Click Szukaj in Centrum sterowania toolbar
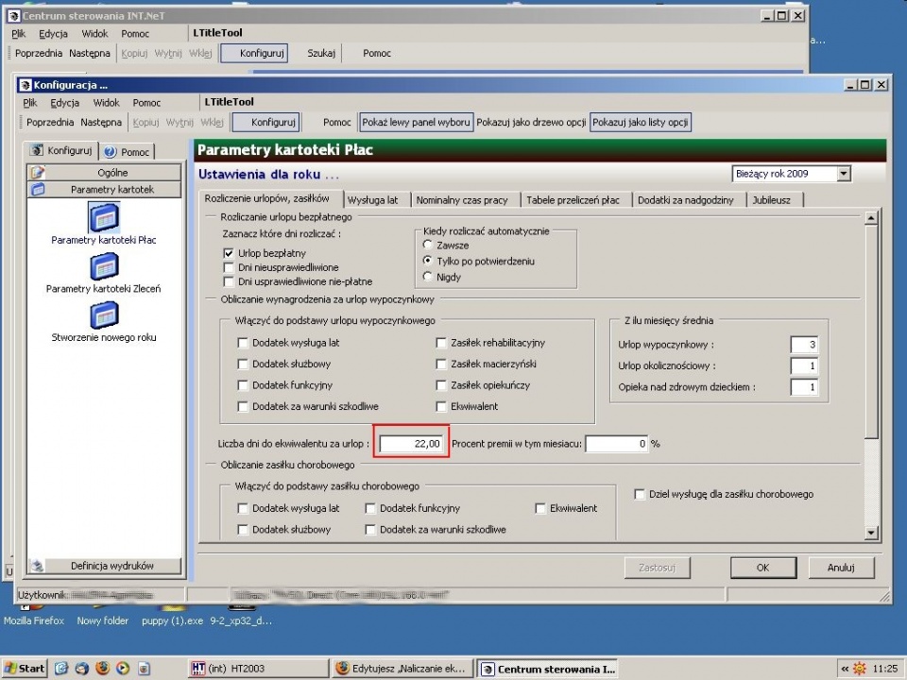Image resolution: width=907 pixels, height=680 pixels. [321, 53]
